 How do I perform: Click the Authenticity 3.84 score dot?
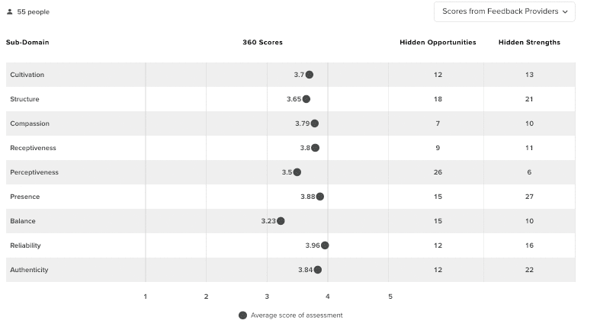pyautogui.click(x=318, y=270)
